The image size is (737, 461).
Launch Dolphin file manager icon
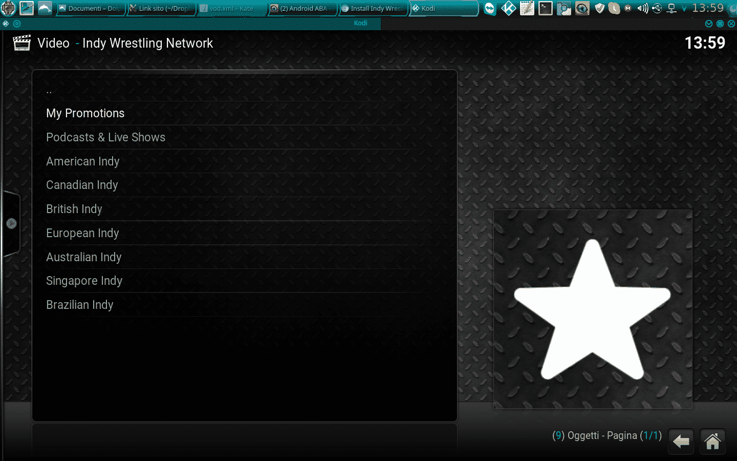(45, 8)
